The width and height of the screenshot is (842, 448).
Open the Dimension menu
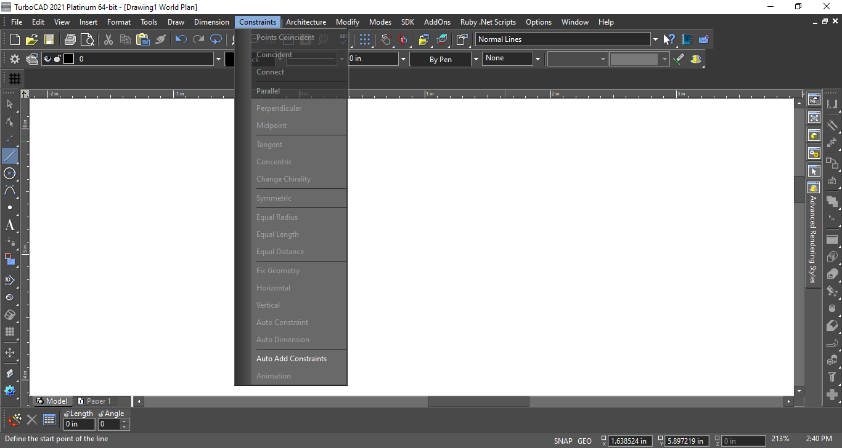211,22
